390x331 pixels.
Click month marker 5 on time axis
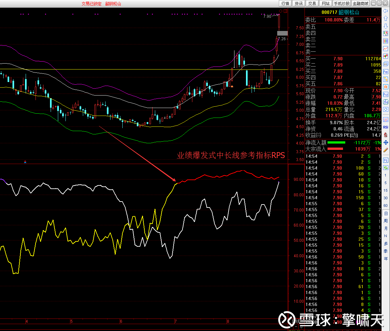71,321
